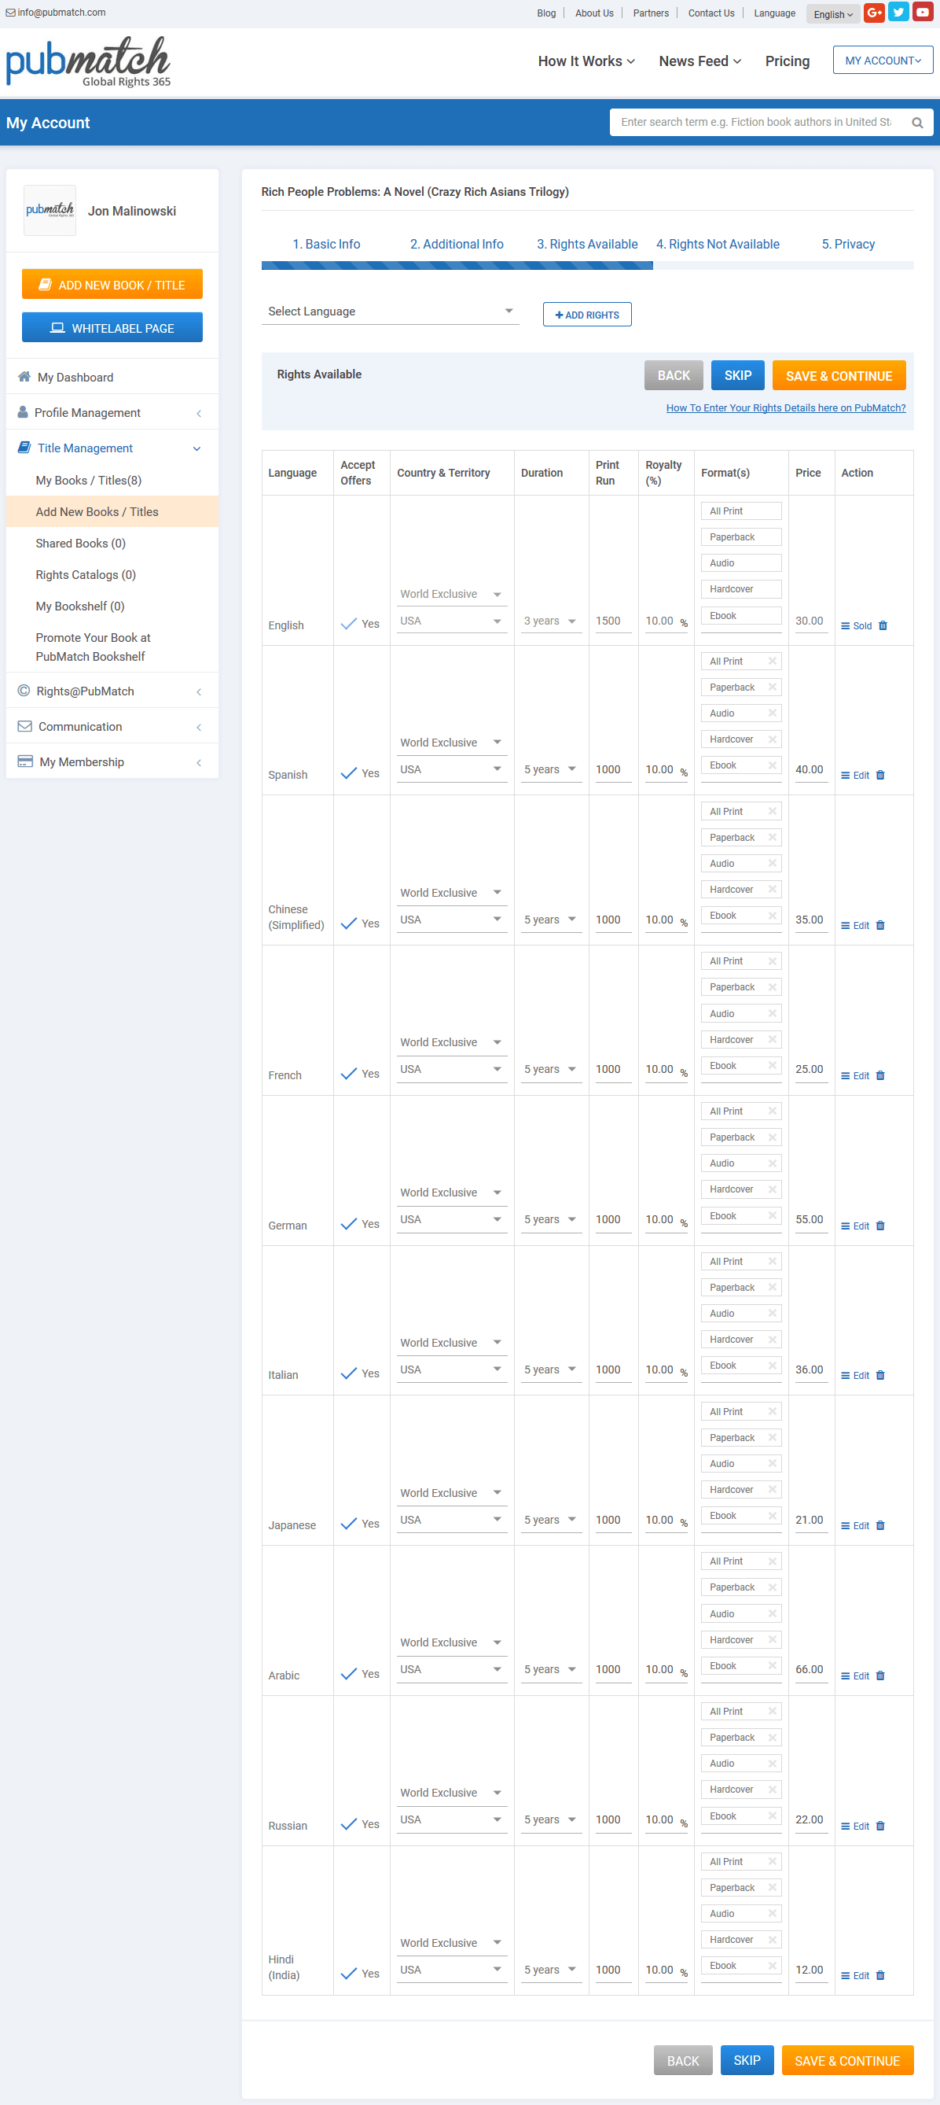940x2105 pixels.
Task: Toggle Accept Offers for Russian
Action: [349, 1824]
